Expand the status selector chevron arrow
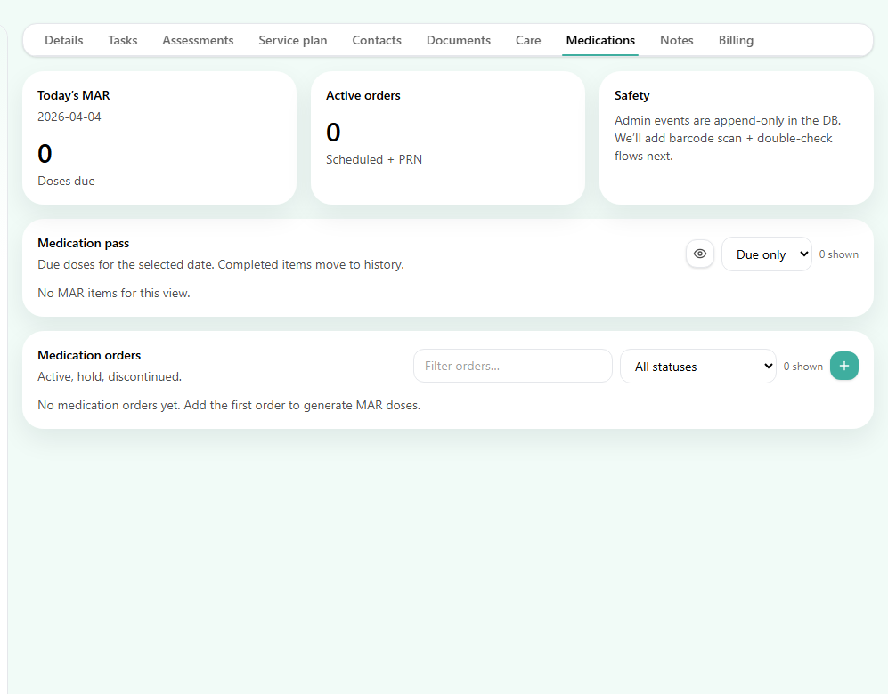The width and height of the screenshot is (888, 694). (x=768, y=366)
